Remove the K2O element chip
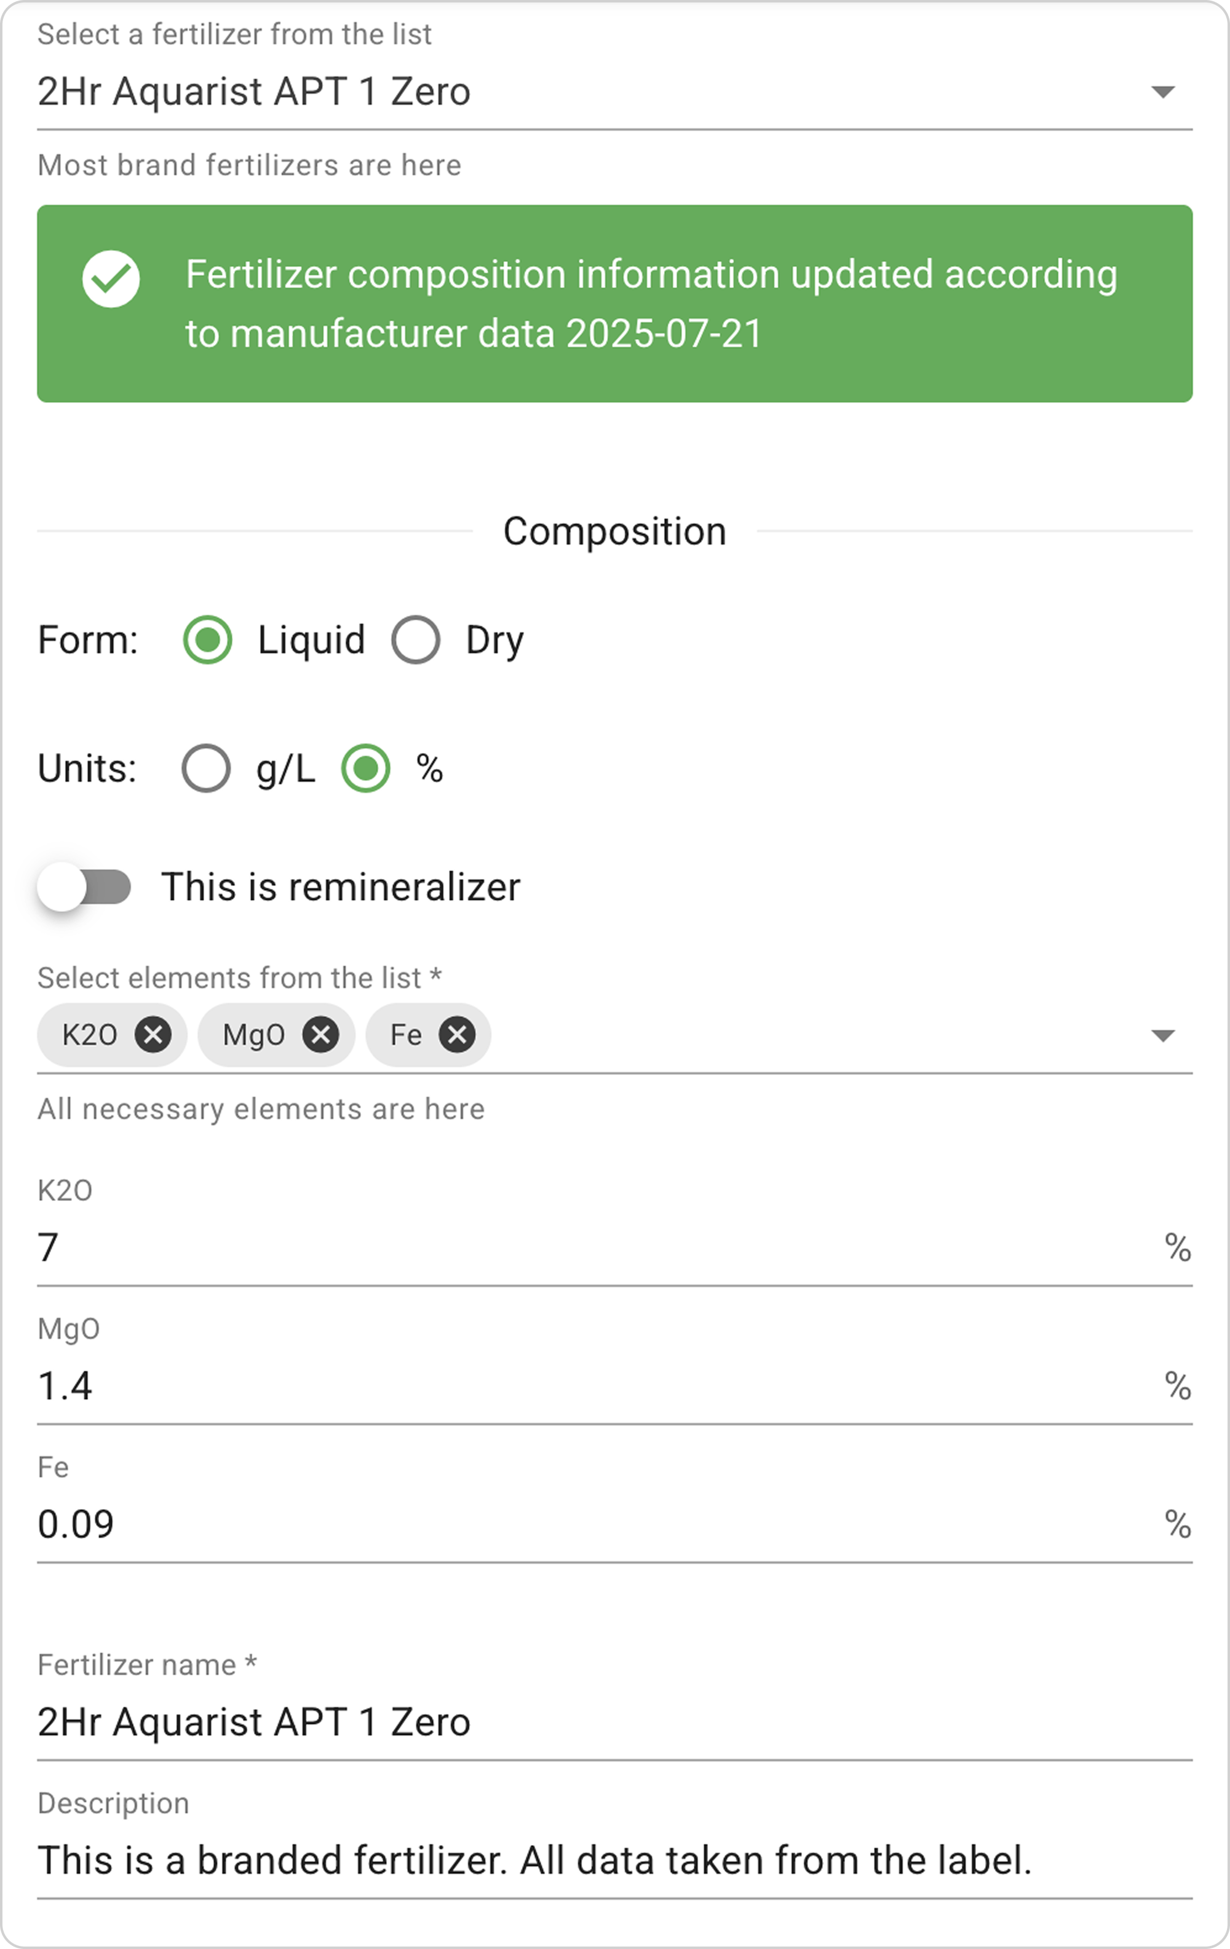Viewport: 1230px width, 1949px height. [x=153, y=1034]
